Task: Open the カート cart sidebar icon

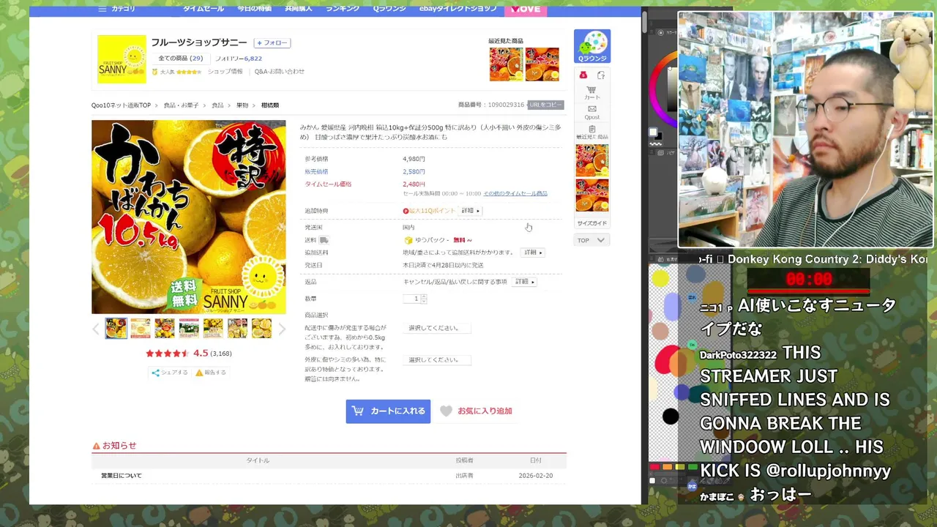Action: pyautogui.click(x=591, y=93)
